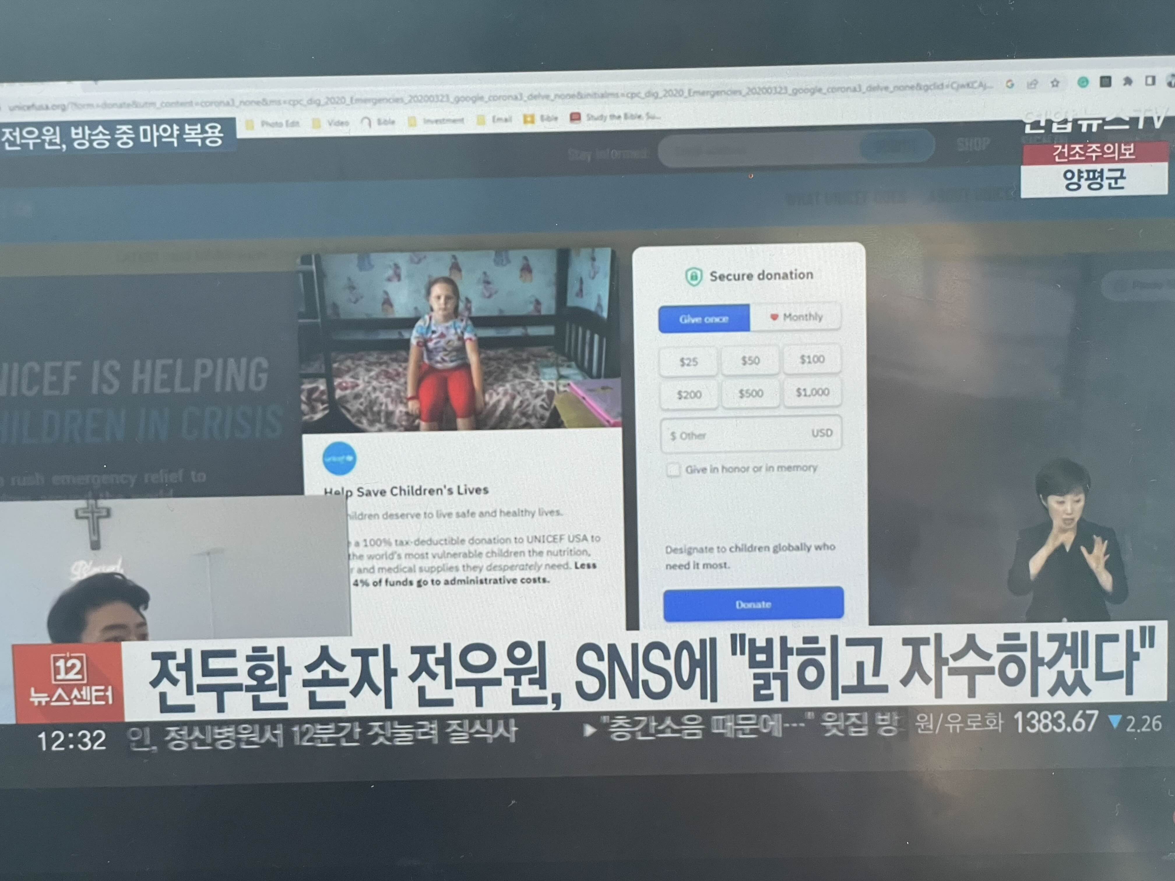Bookmark this page with the star icon
Screen dimensions: 1175x881
[1055, 83]
